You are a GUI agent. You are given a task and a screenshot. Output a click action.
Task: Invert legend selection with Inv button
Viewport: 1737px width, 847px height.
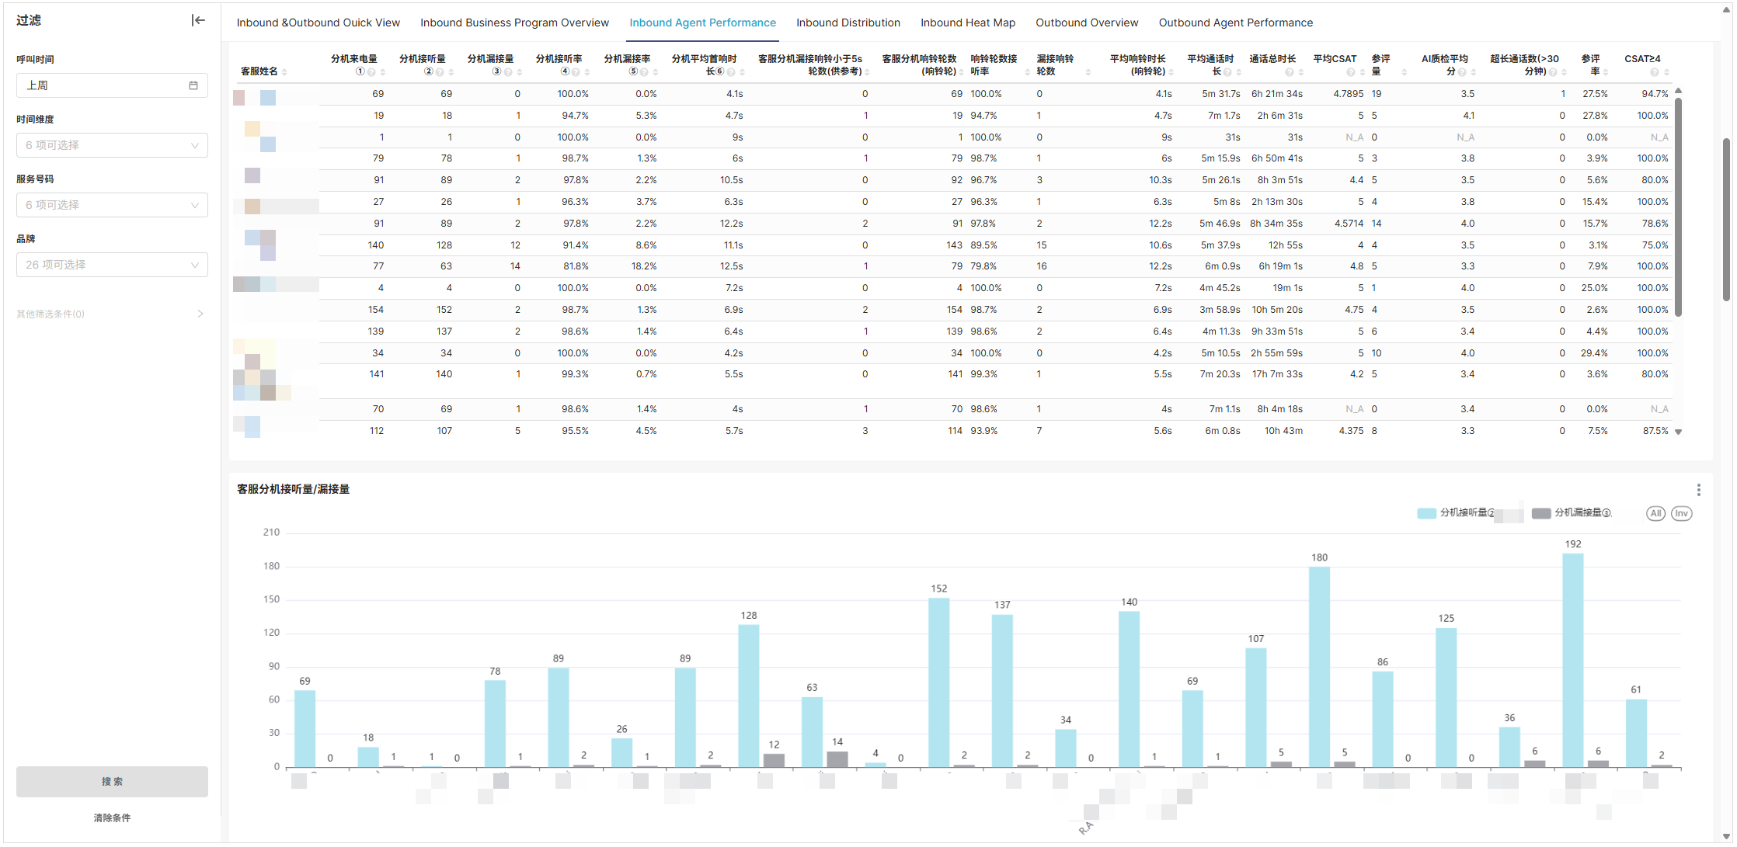1682,513
